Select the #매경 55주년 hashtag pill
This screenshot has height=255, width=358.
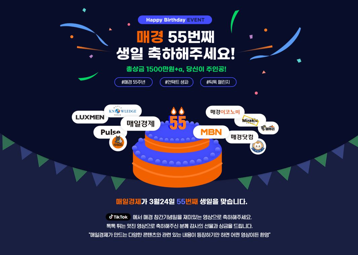pyautogui.click(x=133, y=82)
